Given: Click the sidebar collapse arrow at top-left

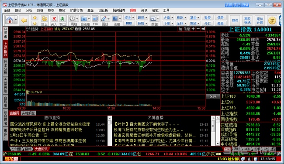Looking at the screenshot, I should (x=5, y=29).
